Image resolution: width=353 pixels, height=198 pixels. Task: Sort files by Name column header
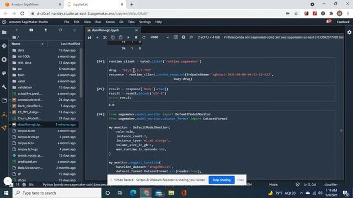tap(28, 44)
